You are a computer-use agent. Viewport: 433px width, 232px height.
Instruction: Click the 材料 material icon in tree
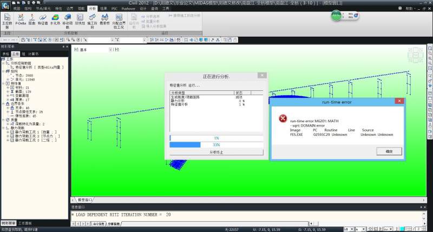pyautogui.click(x=12, y=88)
